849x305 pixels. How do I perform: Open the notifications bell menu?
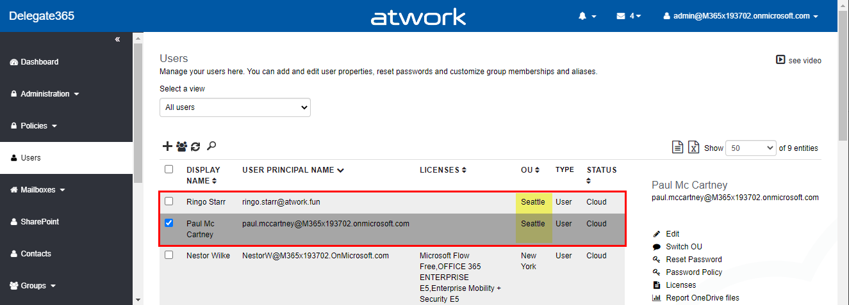(587, 16)
